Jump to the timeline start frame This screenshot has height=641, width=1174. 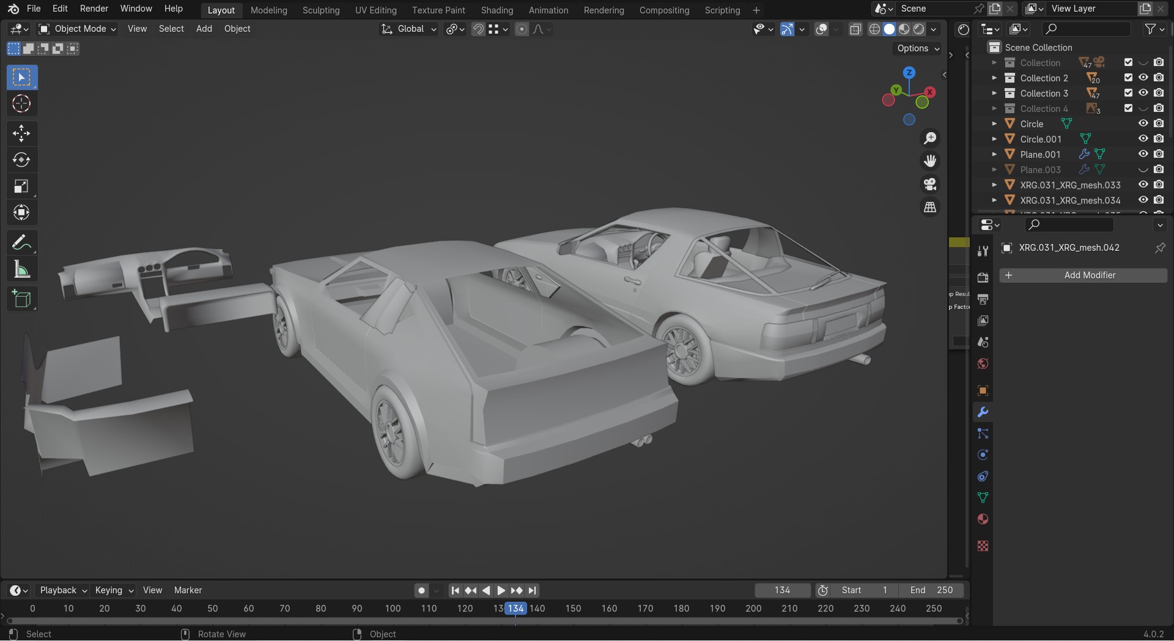[x=455, y=590]
